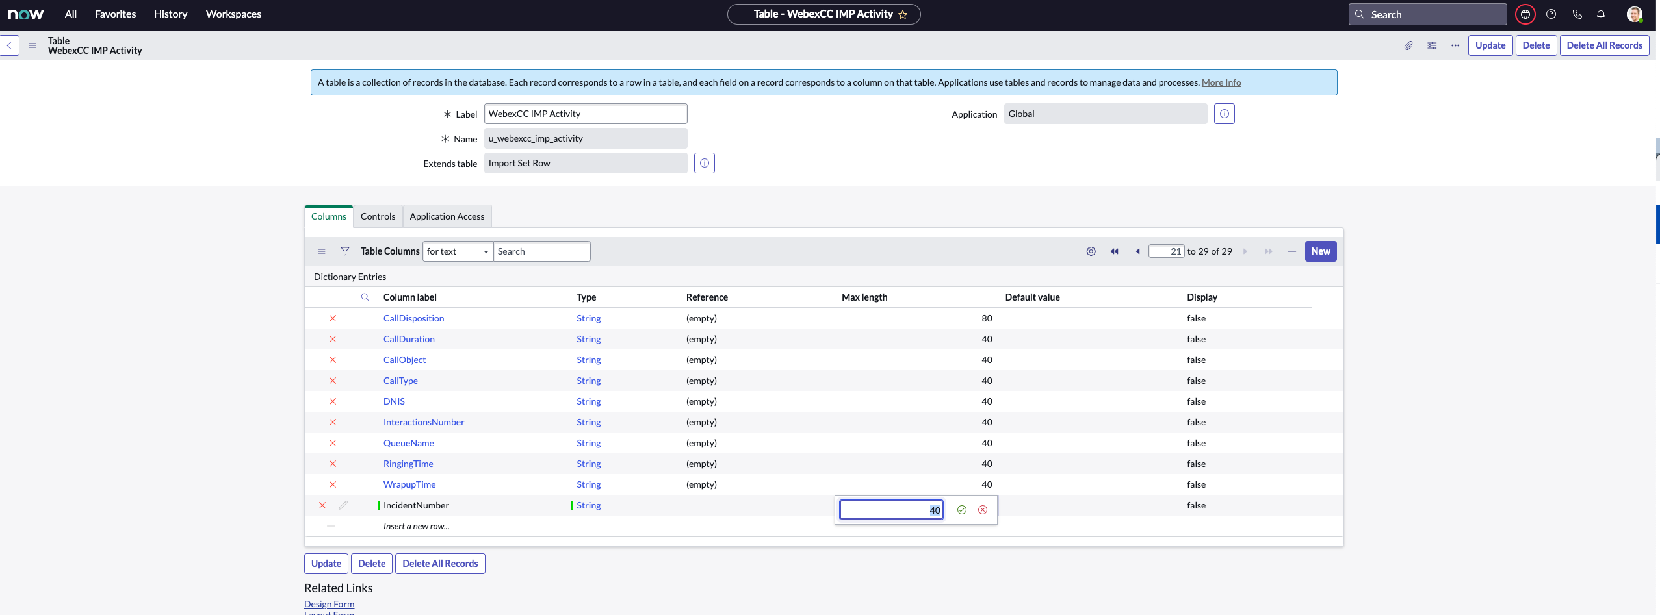1660x615 pixels.
Task: Open the Table Columns list menu icon
Action: coord(322,251)
